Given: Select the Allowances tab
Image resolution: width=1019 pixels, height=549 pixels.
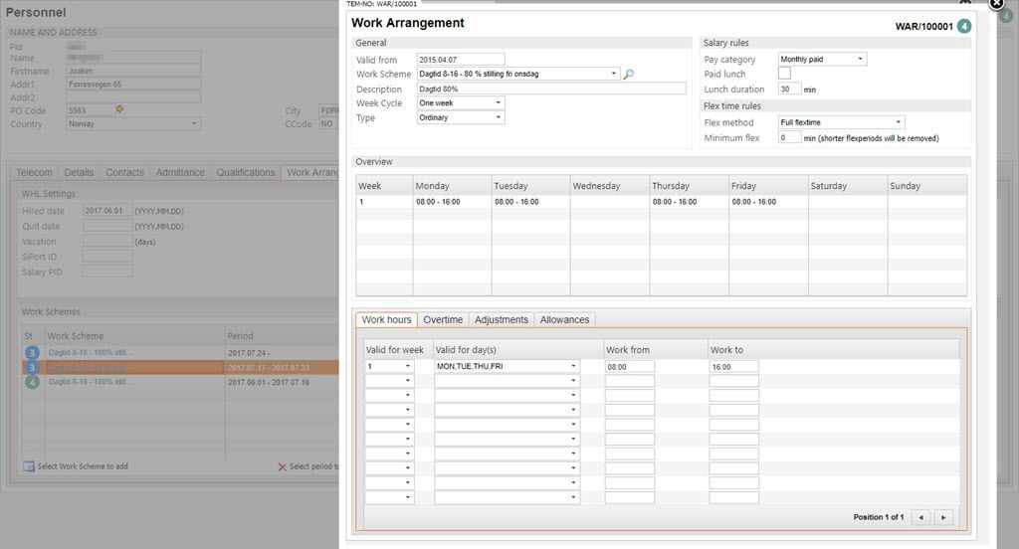Looking at the screenshot, I should click(564, 320).
